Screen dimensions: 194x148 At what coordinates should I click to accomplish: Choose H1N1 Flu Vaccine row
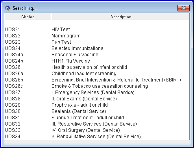97,61
